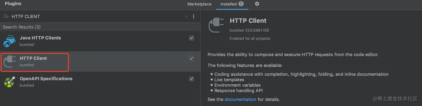This screenshot has width=422, height=106.
Task: Click the search magnifier icon
Action: 6,16
